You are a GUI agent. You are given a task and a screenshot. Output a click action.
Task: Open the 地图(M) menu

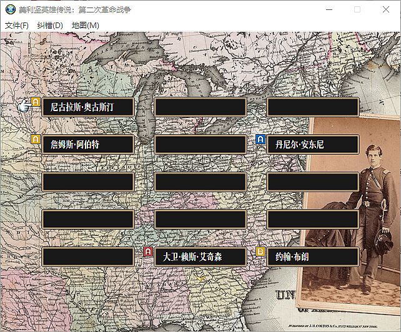click(x=85, y=26)
